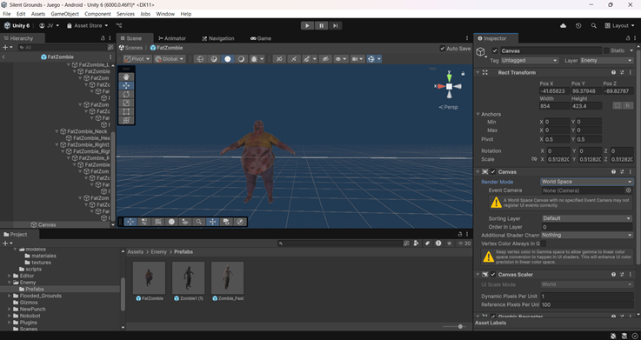Toggle the Canvas object active checkbox
The width and height of the screenshot is (641, 340).
pos(495,50)
